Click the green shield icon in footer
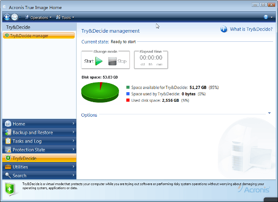The width and height of the screenshot is (278, 202). tap(10, 189)
